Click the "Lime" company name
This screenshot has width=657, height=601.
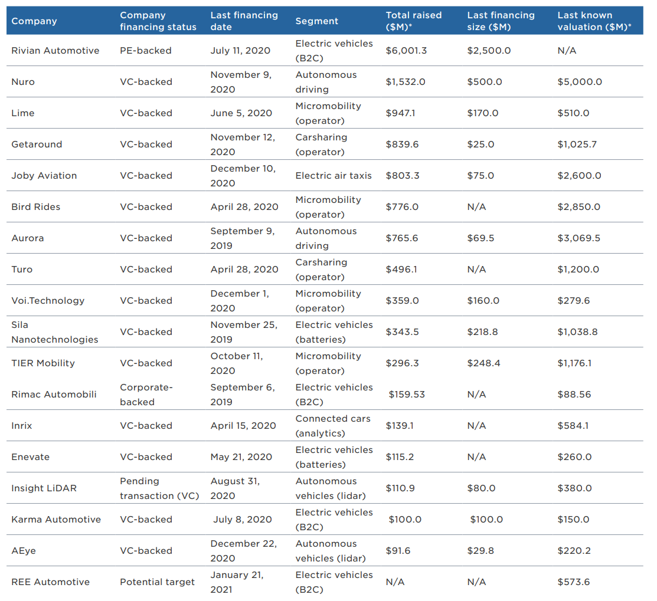(x=22, y=113)
